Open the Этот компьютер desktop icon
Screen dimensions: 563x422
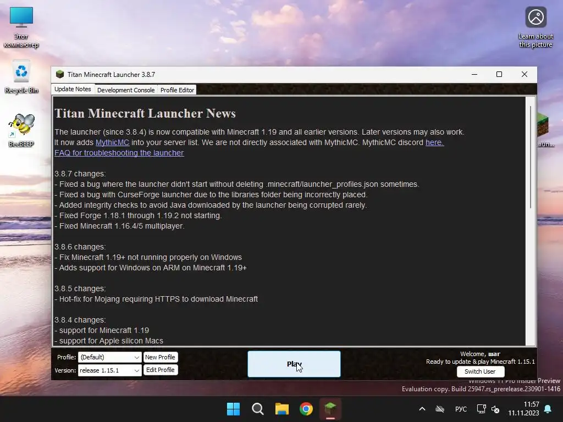pos(21,27)
